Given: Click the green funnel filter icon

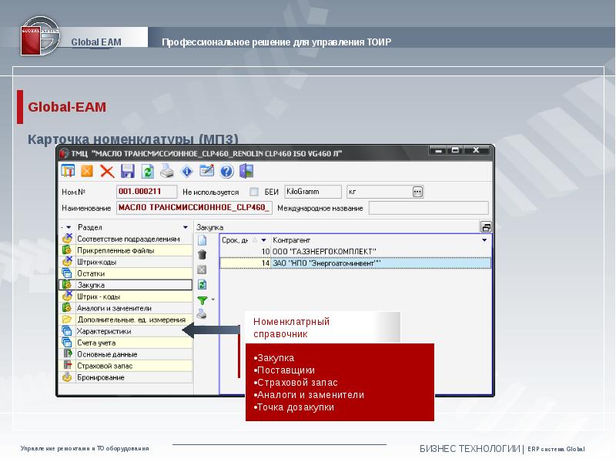Looking at the screenshot, I should coord(202,300).
